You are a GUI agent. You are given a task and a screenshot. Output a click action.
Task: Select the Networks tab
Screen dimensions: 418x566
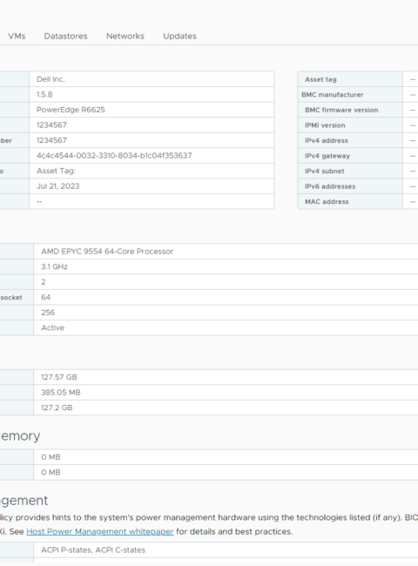[125, 36]
